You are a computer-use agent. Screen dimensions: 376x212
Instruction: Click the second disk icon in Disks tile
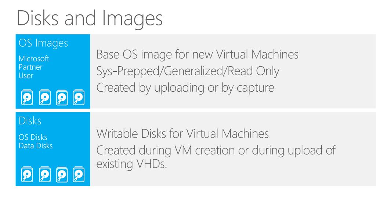(45, 174)
